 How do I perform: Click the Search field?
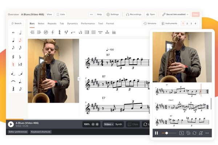coord(17,23)
